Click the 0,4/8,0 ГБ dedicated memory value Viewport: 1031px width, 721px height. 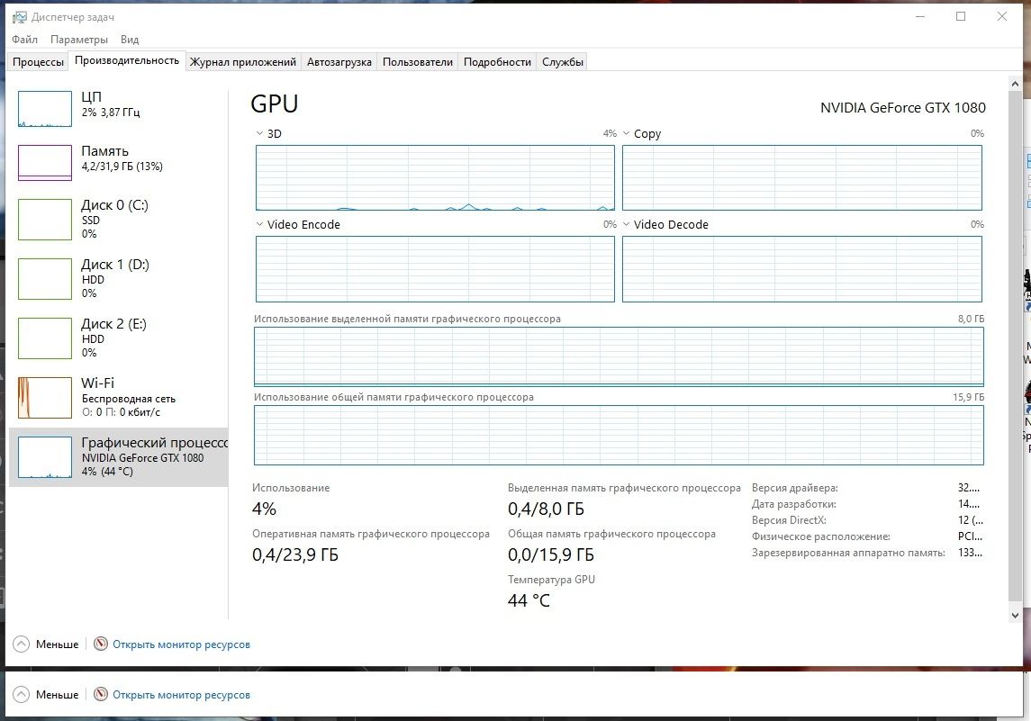(546, 509)
